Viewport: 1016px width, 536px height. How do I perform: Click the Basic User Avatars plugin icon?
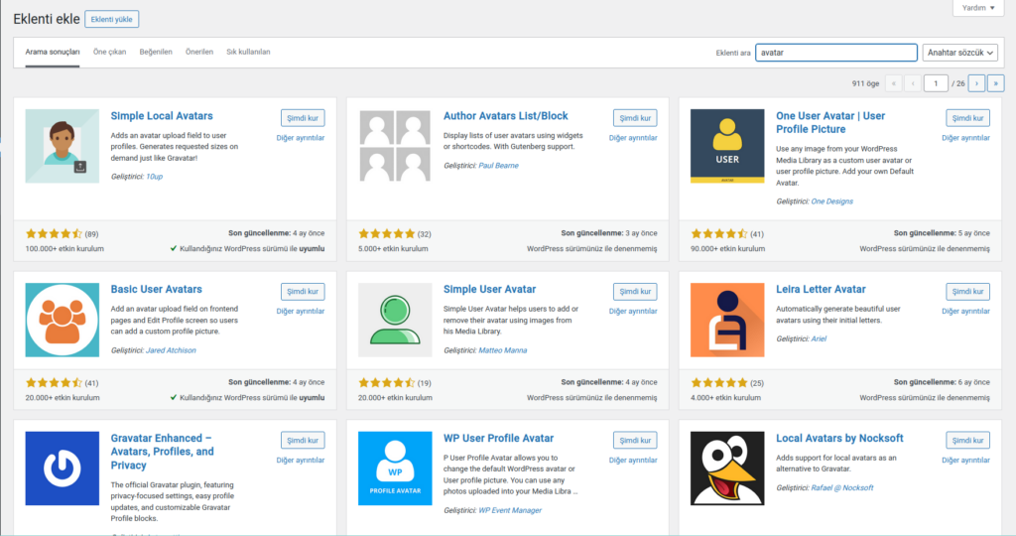pos(62,320)
